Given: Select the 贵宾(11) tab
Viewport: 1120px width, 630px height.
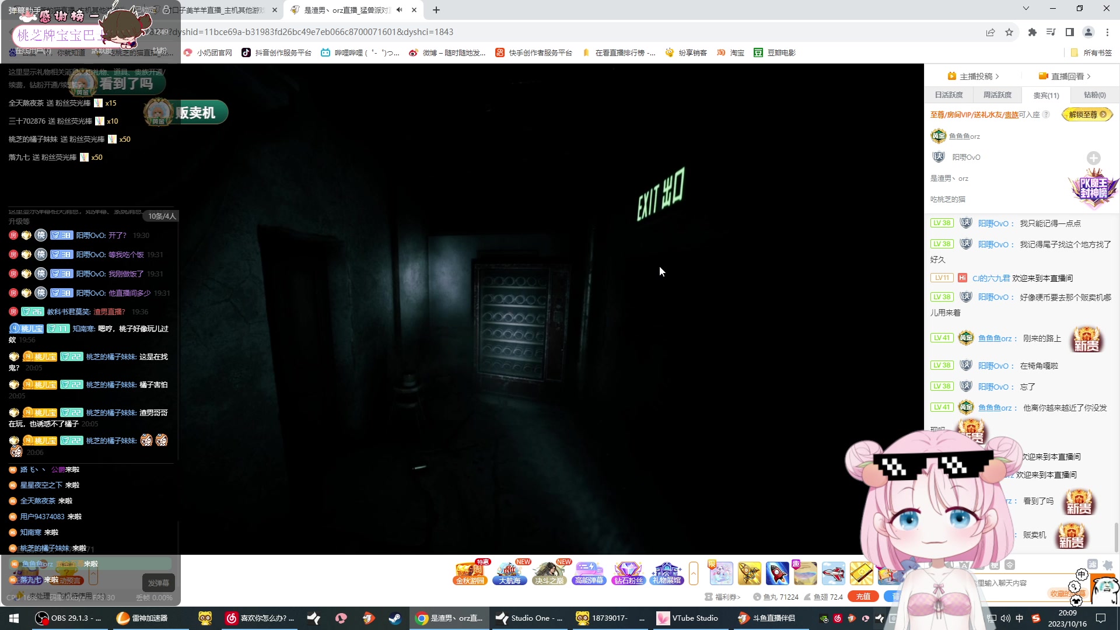Looking at the screenshot, I should [x=1046, y=95].
